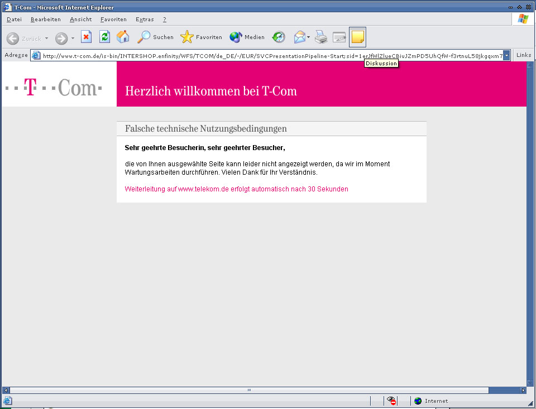Viewport: 536px width, 409px height.
Task: Click the Weiterleitung auf www.telekom.de link
Action: coord(236,189)
